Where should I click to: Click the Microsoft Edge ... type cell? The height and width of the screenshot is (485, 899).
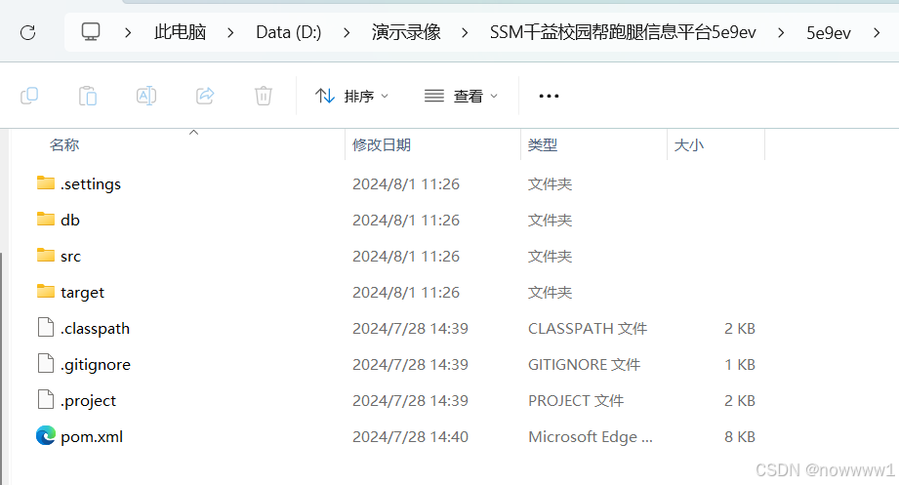(591, 437)
